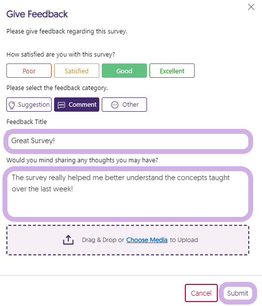Click into the thoughts text area
The height and width of the screenshot is (306, 262).
(128, 194)
